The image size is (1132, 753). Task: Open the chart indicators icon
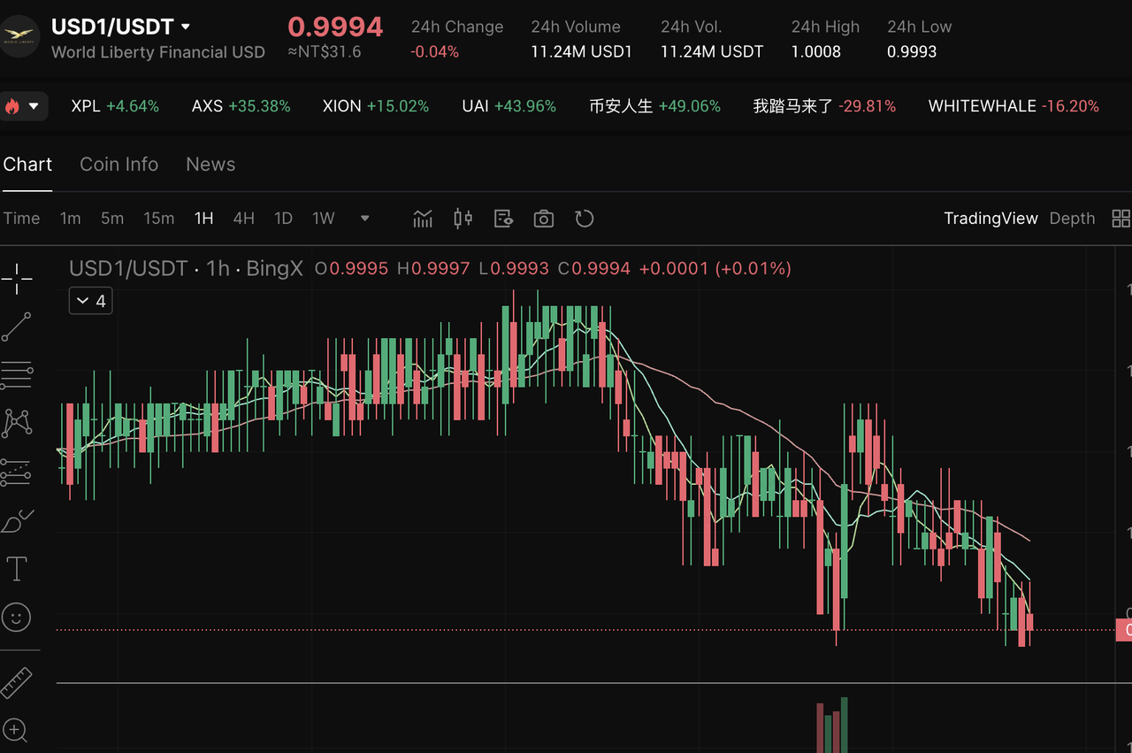(x=423, y=219)
